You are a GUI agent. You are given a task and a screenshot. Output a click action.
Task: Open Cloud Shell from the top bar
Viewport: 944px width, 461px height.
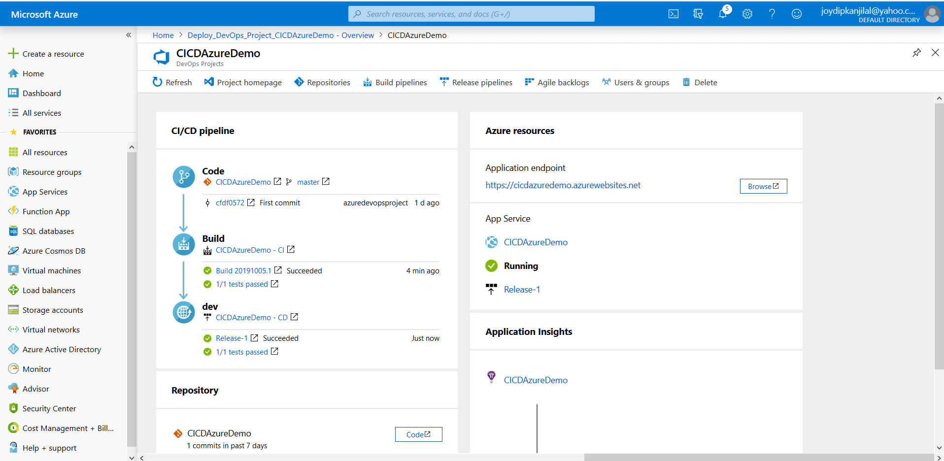673,14
